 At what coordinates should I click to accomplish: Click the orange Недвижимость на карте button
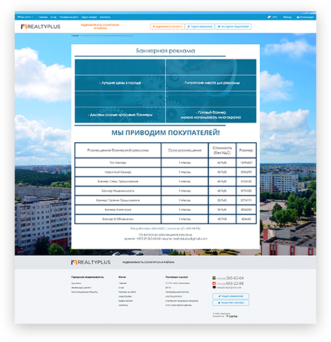click(x=168, y=27)
